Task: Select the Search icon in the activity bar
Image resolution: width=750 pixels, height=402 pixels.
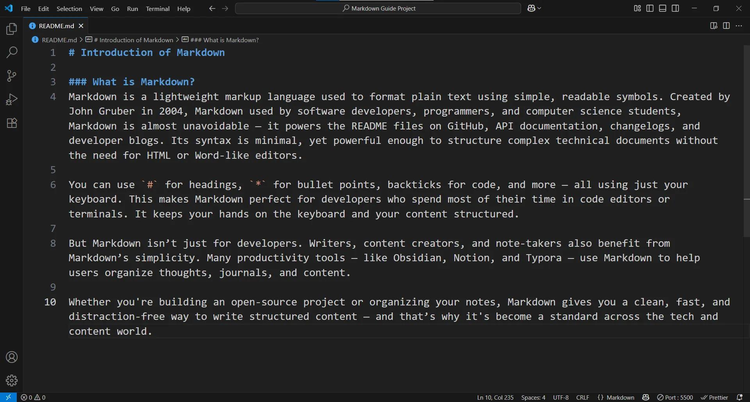Action: click(11, 52)
